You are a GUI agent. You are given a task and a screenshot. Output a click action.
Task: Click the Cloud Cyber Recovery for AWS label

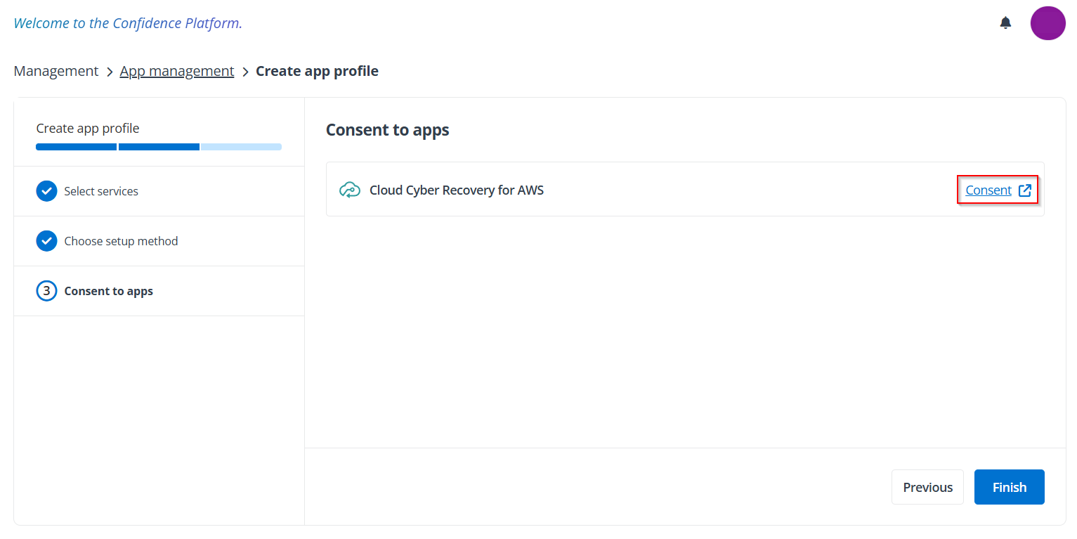click(x=457, y=190)
